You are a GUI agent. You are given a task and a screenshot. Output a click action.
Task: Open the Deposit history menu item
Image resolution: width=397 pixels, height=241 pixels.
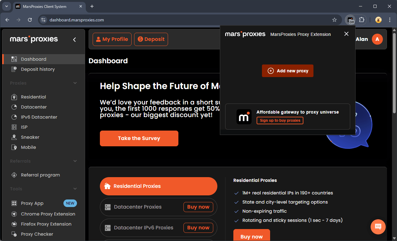(38, 69)
